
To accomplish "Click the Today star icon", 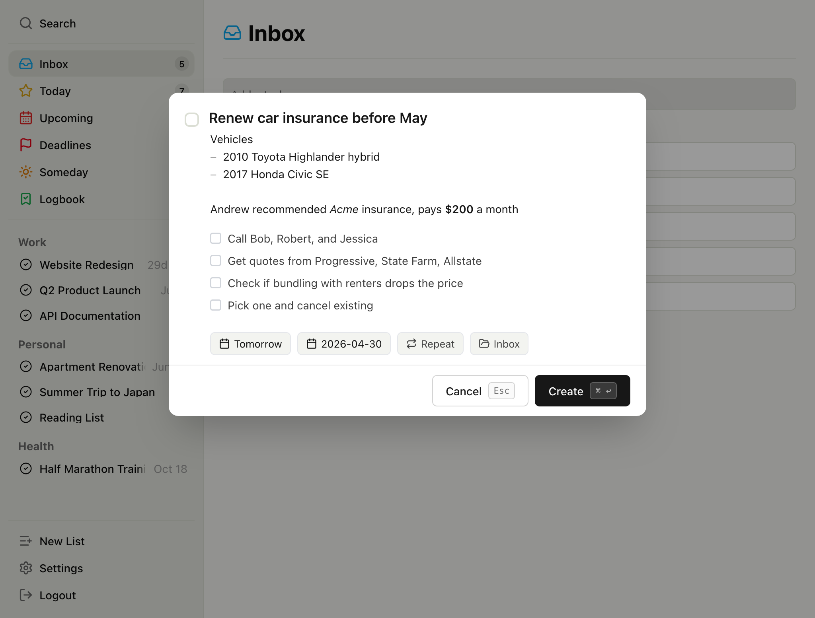I will (26, 91).
